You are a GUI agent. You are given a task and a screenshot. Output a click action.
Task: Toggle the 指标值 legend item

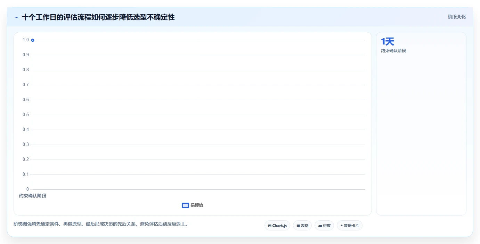(193, 205)
